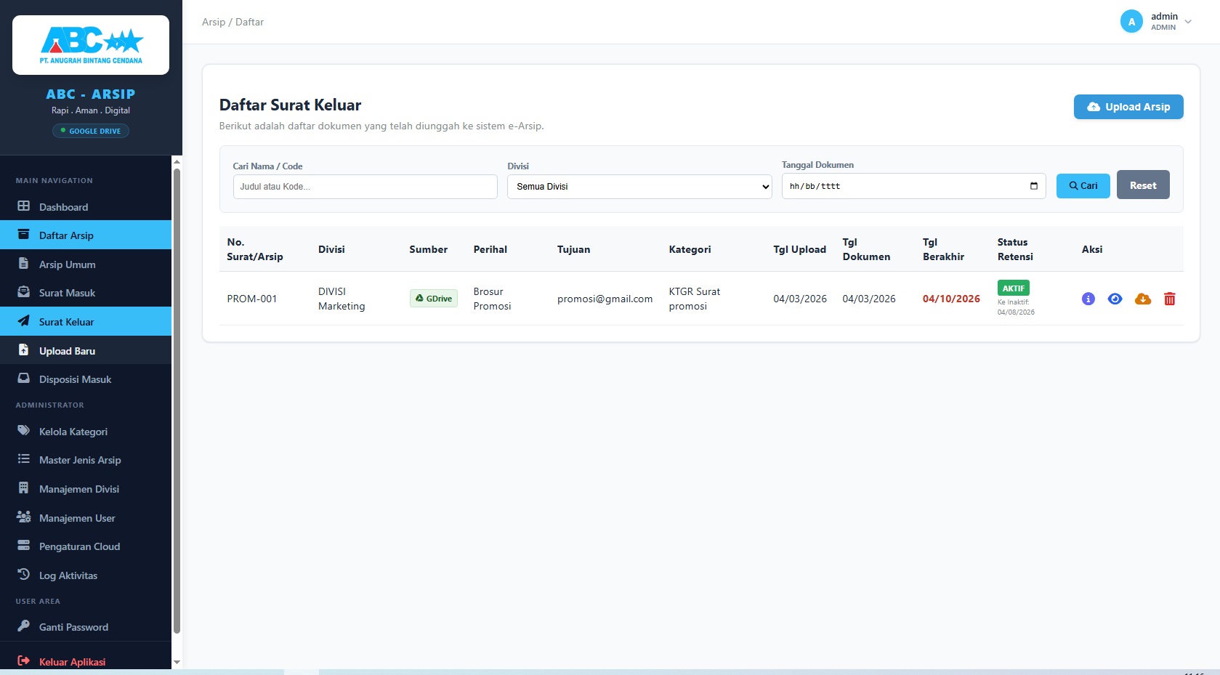The height and width of the screenshot is (675, 1220).
Task: Open Master Jenis Arsip page
Action: (x=86, y=459)
